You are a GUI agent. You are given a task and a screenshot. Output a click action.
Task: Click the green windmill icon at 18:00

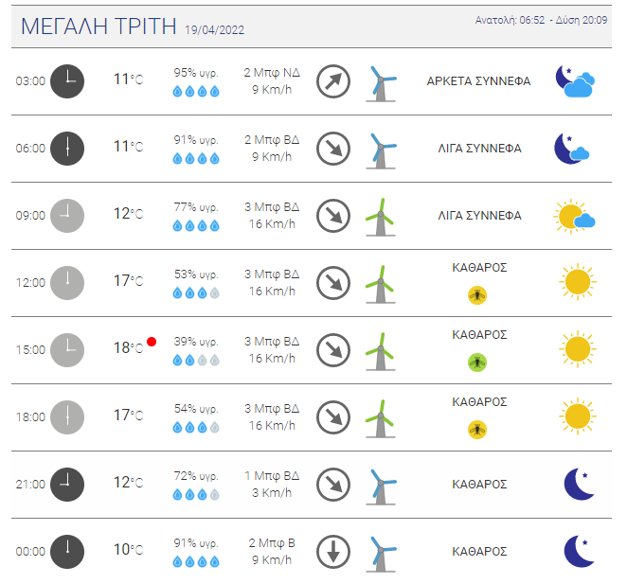pos(381,418)
